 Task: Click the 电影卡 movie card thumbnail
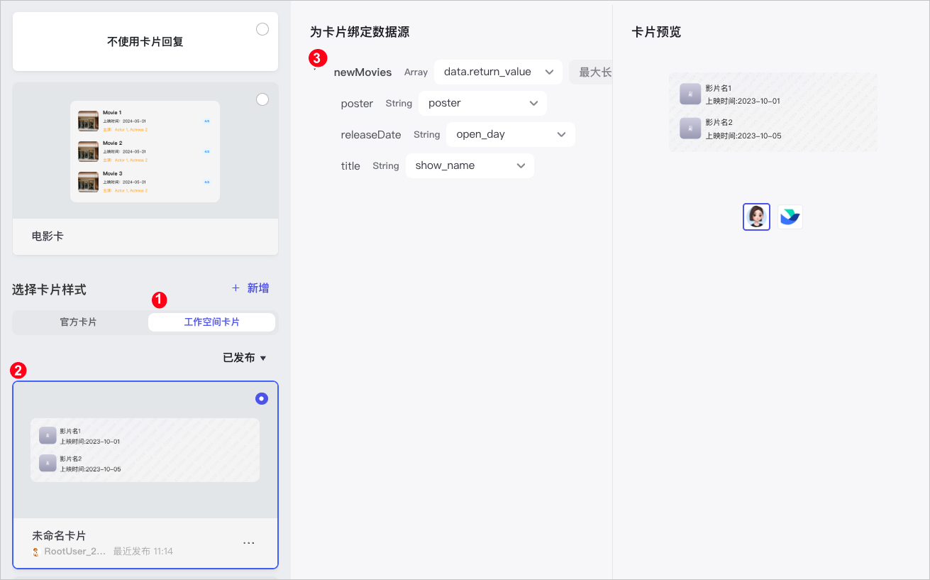[x=145, y=151]
